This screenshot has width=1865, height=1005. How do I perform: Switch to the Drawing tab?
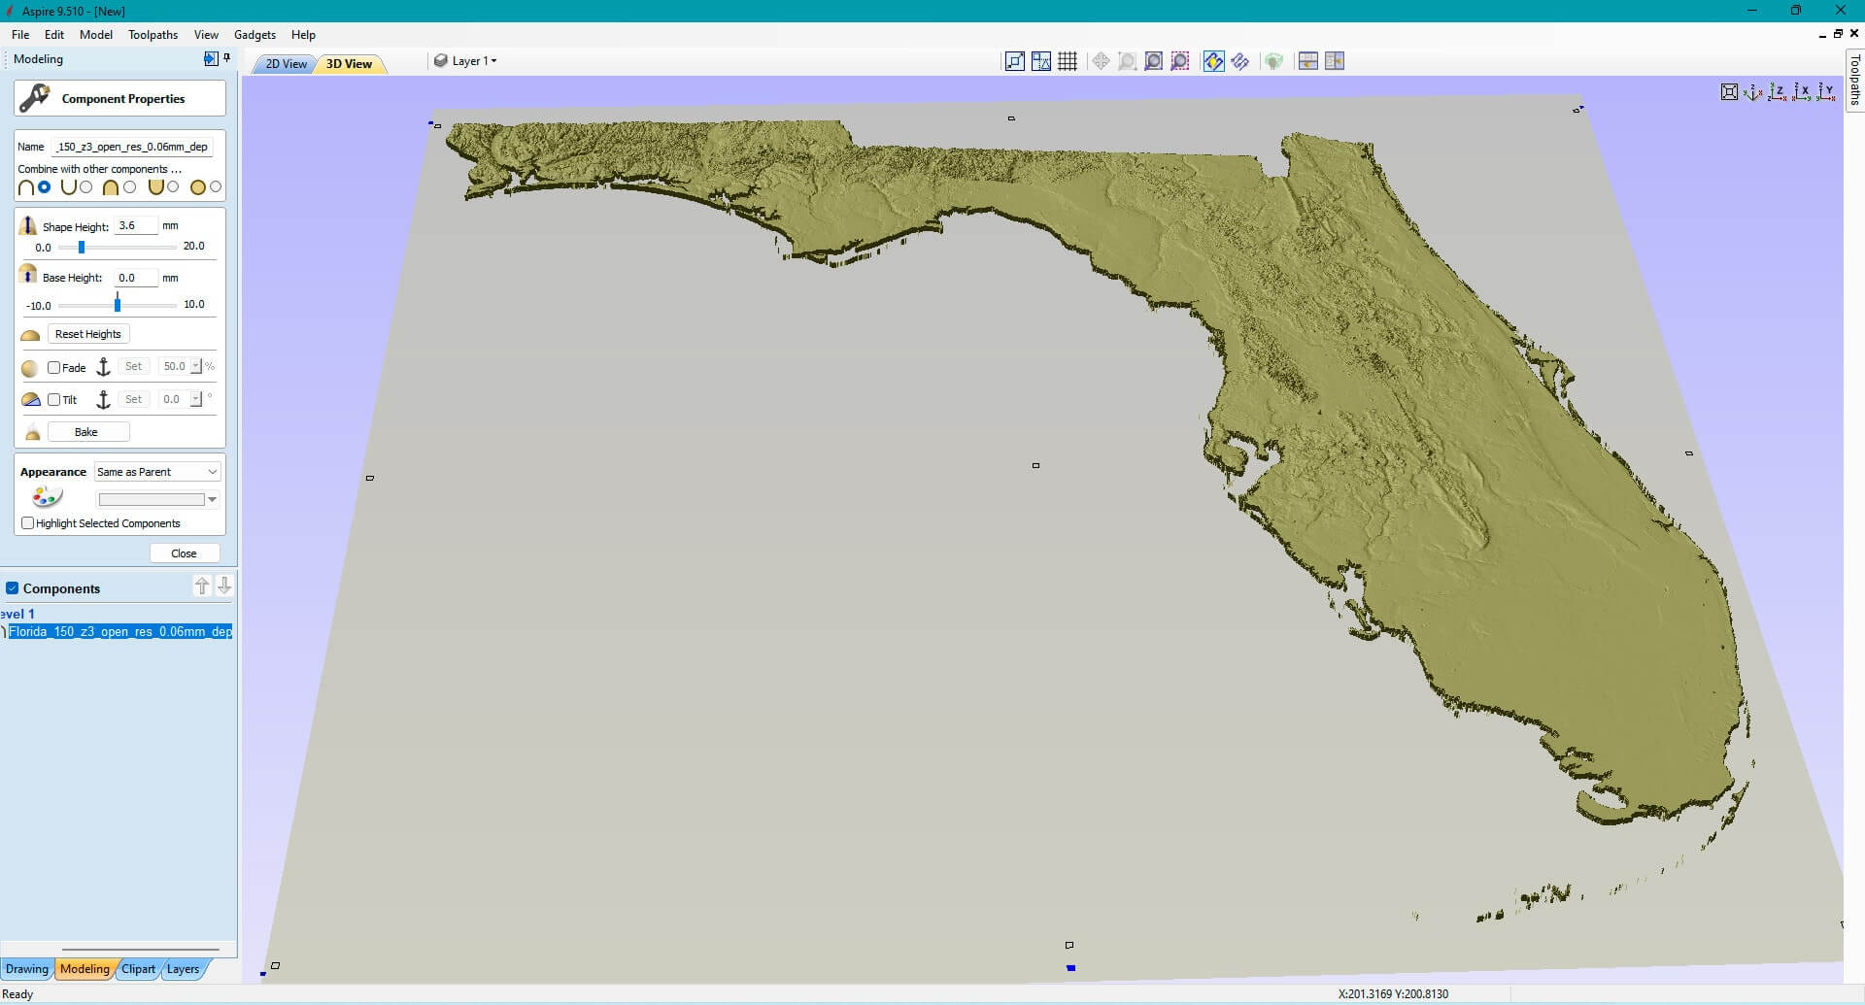26,969
